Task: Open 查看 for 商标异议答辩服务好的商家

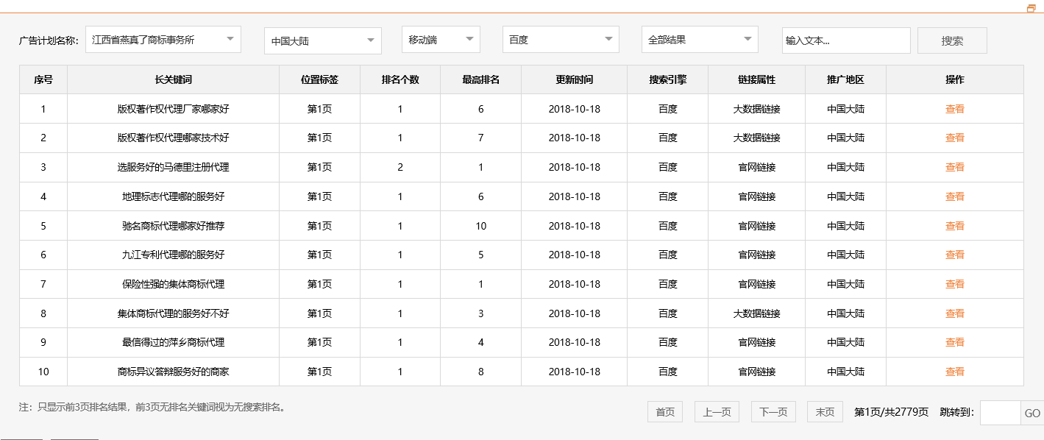Action: pyautogui.click(x=954, y=372)
